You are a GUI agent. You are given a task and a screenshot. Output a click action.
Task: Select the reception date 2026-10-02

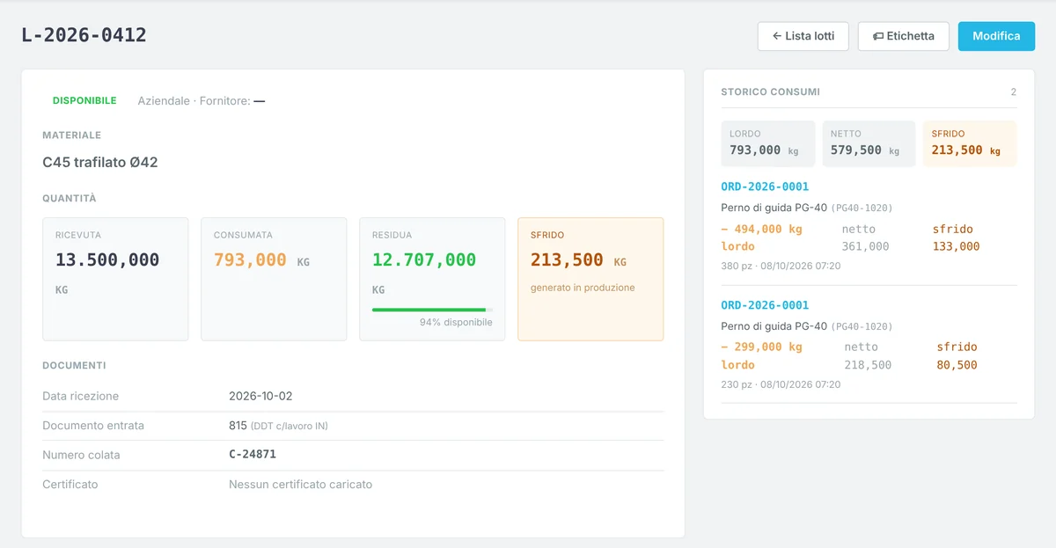click(x=260, y=397)
